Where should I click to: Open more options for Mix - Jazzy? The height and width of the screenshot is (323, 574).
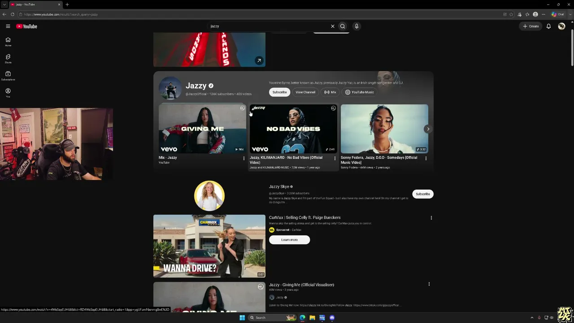coord(244,158)
